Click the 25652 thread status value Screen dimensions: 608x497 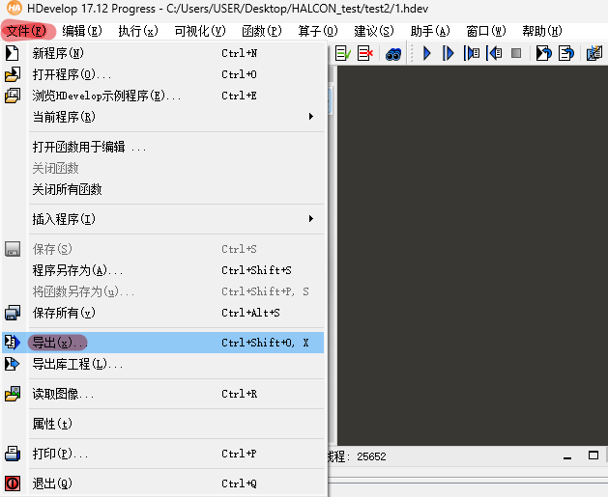point(371,456)
